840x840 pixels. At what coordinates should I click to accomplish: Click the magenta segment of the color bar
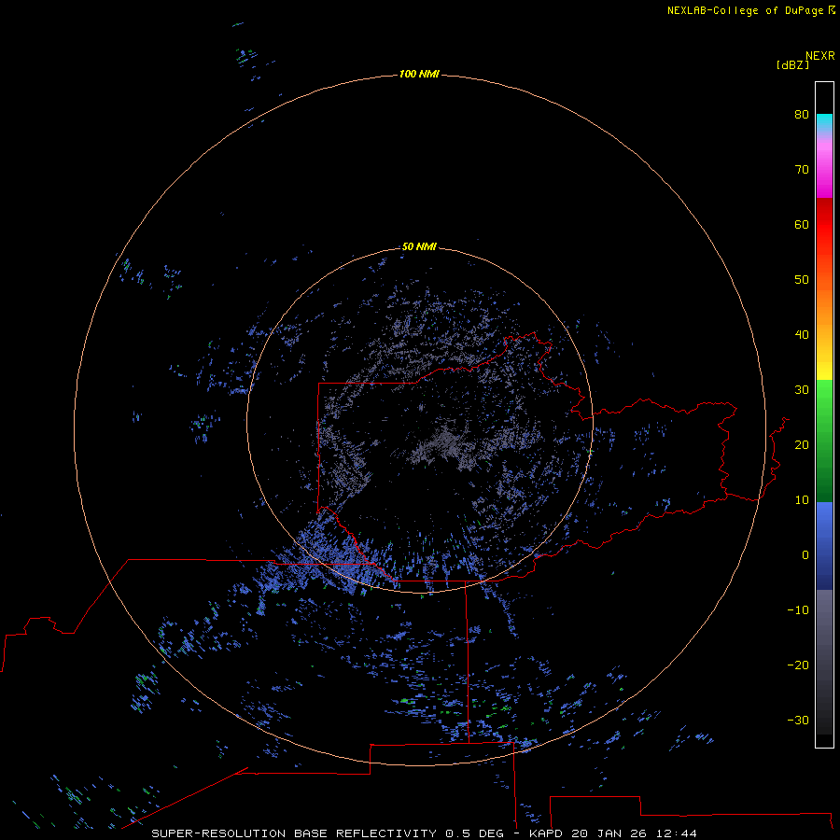824,172
